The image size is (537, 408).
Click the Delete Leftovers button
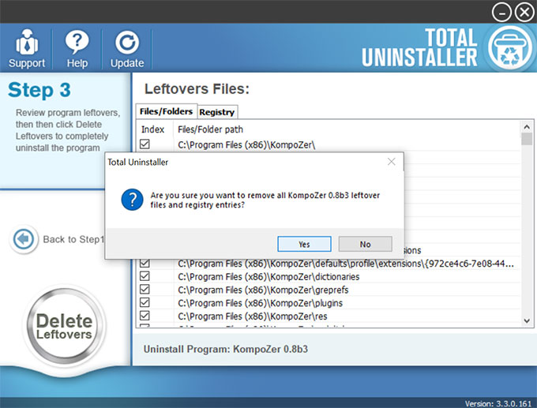point(65,325)
